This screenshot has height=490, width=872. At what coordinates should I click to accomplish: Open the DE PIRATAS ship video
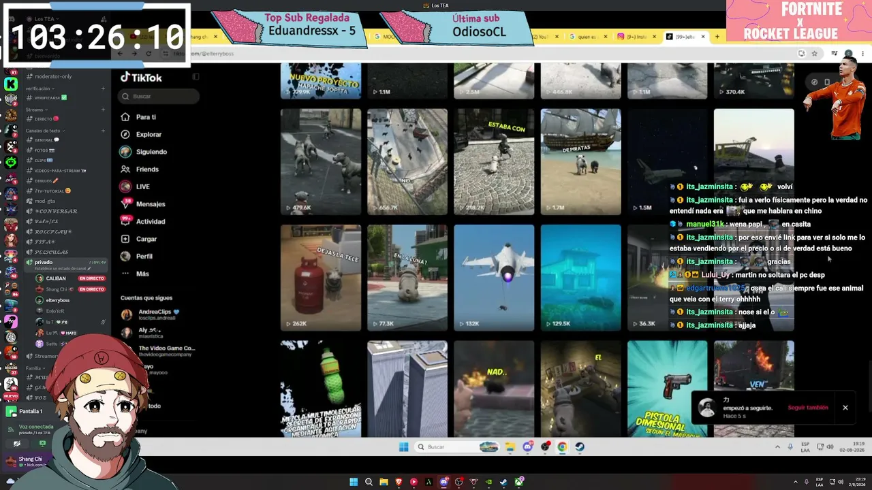pos(580,162)
